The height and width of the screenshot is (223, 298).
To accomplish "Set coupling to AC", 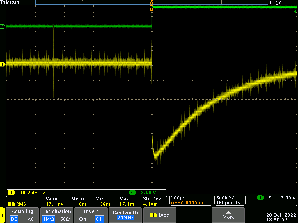I will pos(31,219).
